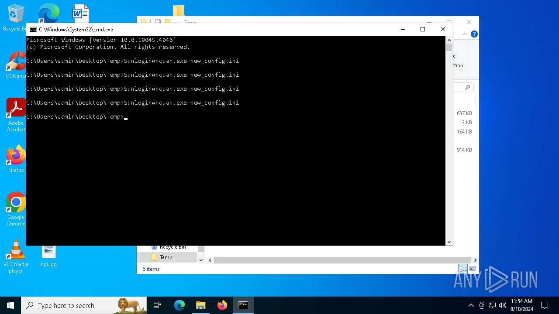
Task: Minimize the cmd.exe window
Action: [403, 30]
